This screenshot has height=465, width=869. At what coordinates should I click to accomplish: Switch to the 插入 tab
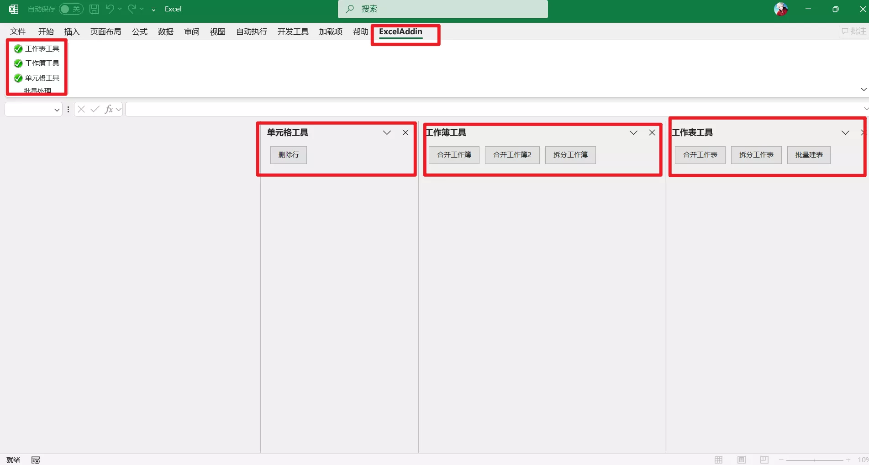72,32
